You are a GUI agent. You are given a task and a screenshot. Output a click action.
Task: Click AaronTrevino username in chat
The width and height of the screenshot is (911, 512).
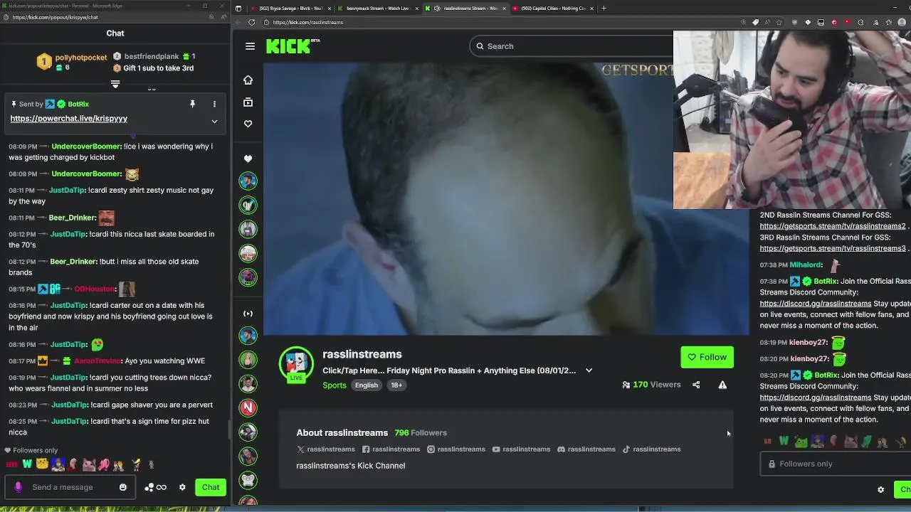click(98, 361)
